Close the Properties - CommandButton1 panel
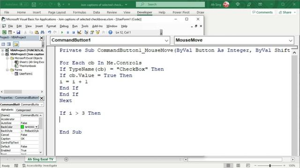 click(42, 98)
